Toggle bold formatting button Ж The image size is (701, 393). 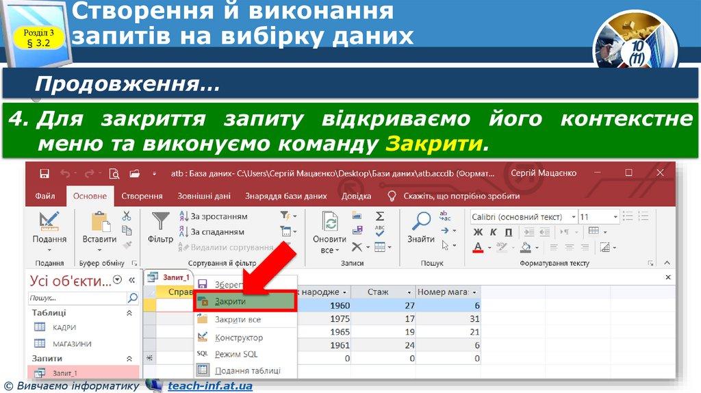(x=479, y=232)
